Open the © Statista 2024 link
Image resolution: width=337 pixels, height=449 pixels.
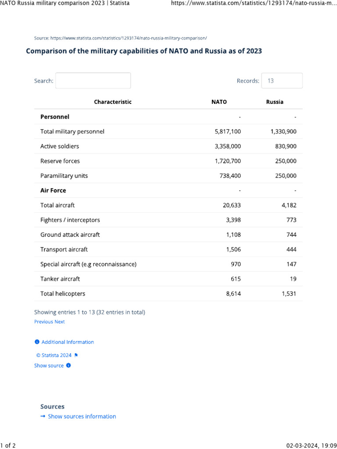click(54, 355)
